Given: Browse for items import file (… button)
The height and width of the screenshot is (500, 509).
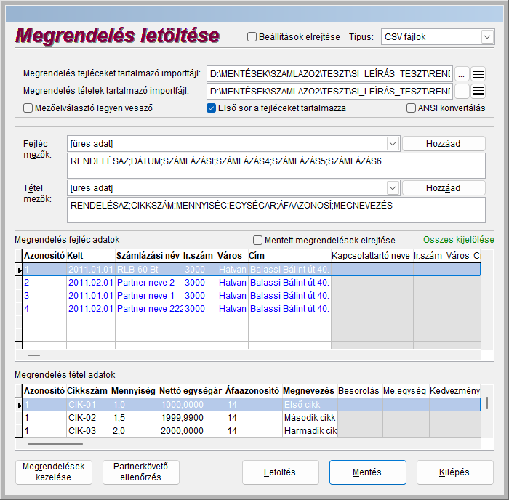Looking at the screenshot, I should (x=461, y=92).
